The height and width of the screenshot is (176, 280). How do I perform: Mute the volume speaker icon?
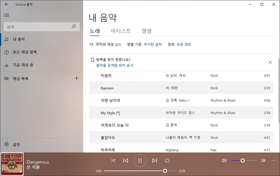coord(224,160)
